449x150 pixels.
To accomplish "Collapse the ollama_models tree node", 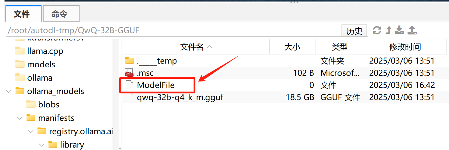I will tap(9, 91).
